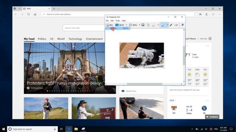The image size is (236, 132).
Task: Open the Windows Start menu
Action: pos(3,129)
